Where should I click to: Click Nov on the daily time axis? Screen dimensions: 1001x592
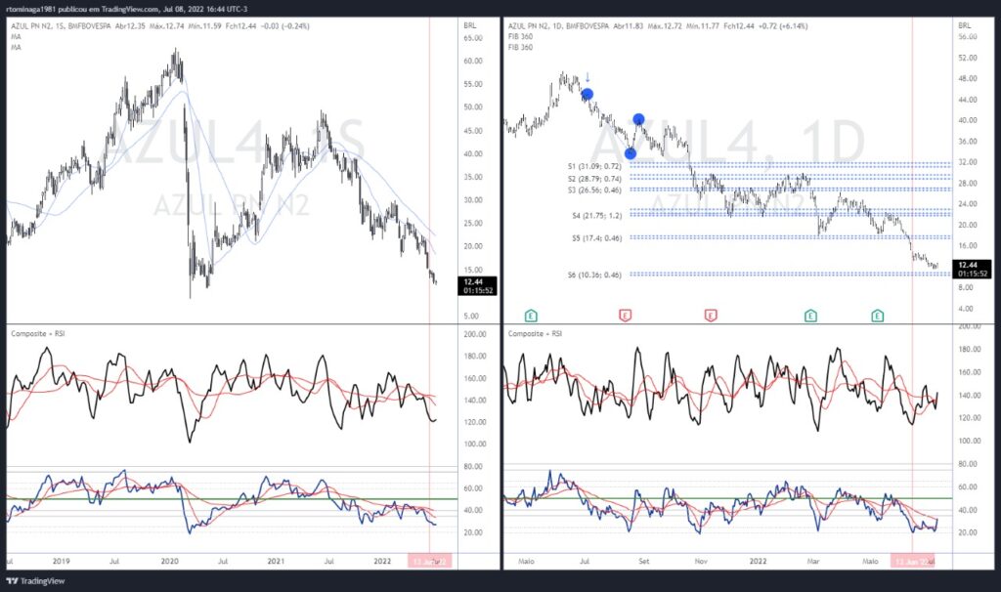tap(701, 562)
